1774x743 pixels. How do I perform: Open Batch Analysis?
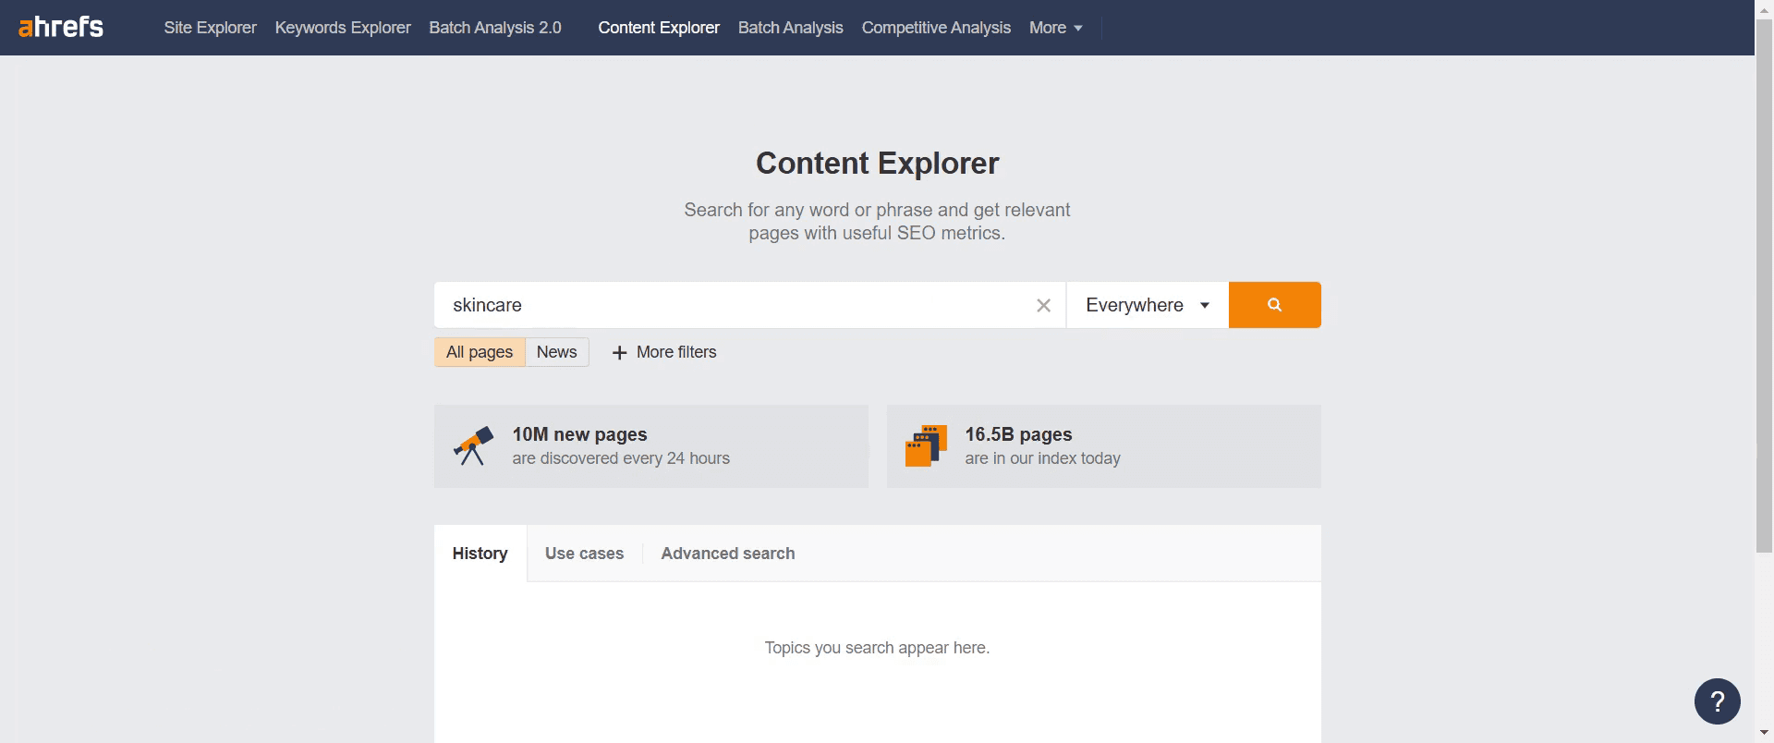[790, 28]
